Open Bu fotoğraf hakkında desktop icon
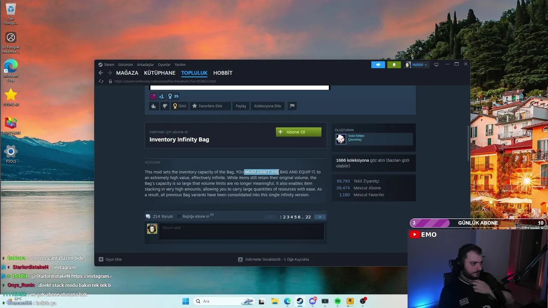548x308 pixels. (x=11, y=42)
